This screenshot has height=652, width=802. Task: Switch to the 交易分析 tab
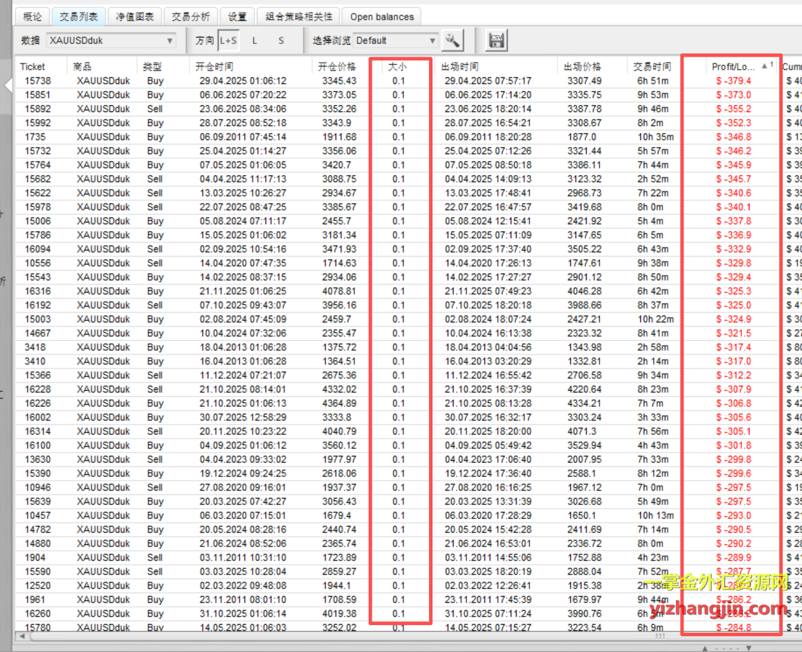[x=191, y=16]
